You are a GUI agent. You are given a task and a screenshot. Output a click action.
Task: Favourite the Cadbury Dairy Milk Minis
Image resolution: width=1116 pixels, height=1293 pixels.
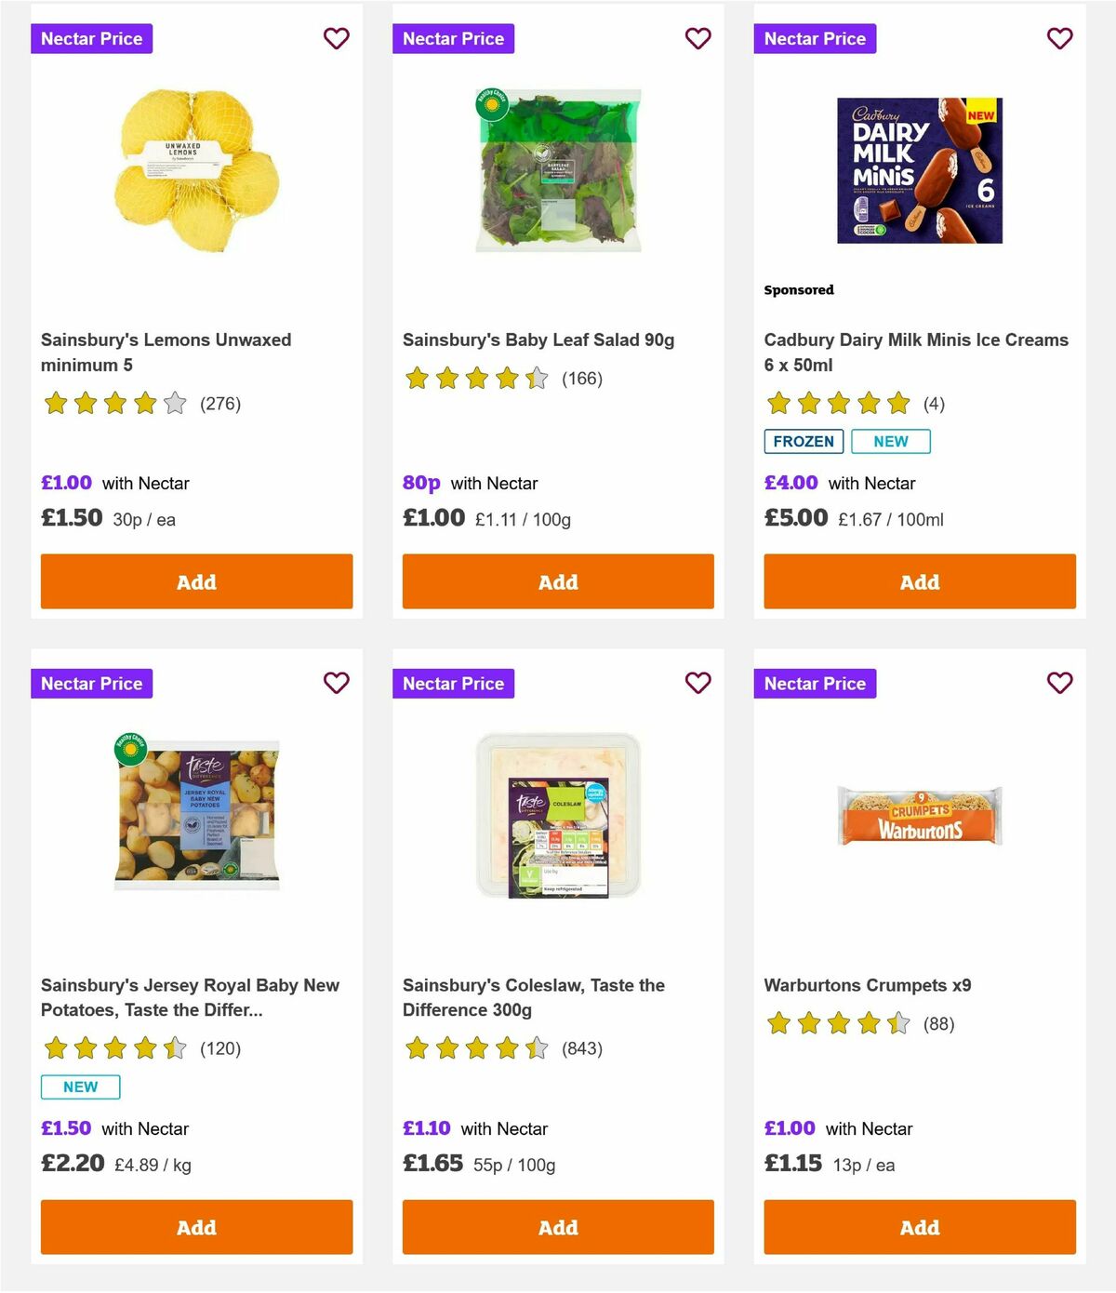coord(1059,38)
